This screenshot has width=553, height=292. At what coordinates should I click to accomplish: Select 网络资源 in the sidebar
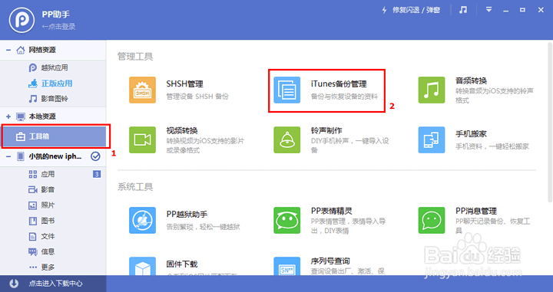click(x=42, y=50)
